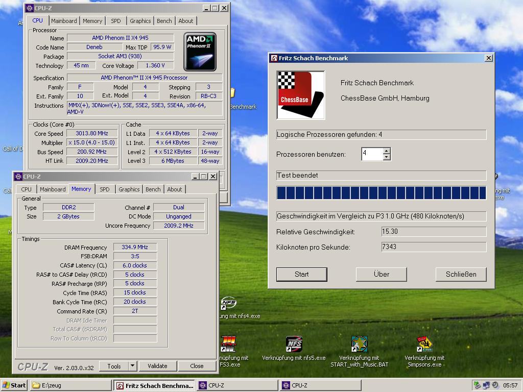Click the Max TDP value 95.9 W

click(162, 47)
